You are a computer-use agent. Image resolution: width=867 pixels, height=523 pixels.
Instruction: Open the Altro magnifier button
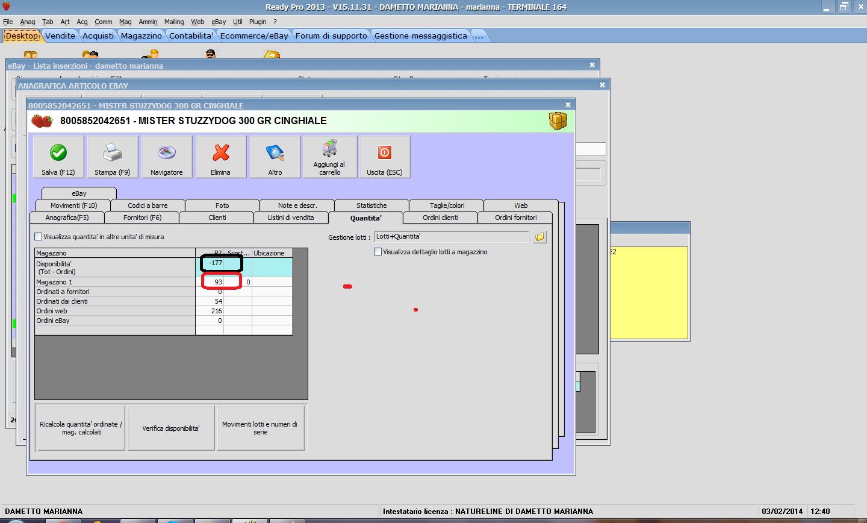[x=275, y=157]
